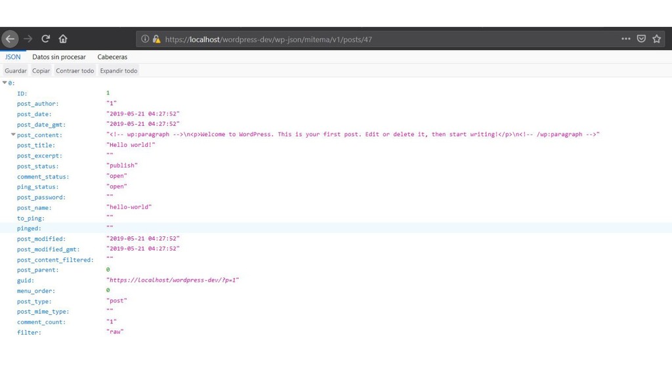Image resolution: width=672 pixels, height=378 pixels.
Task: Click Expandir todo to expand all
Action: 119,71
